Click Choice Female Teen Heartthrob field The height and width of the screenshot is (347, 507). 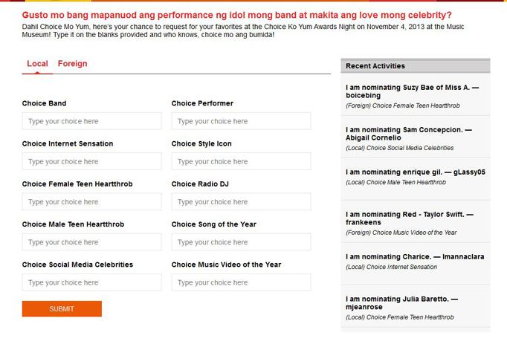click(x=92, y=202)
